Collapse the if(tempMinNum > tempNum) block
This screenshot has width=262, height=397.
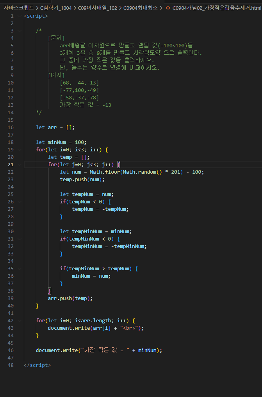click(x=20, y=269)
